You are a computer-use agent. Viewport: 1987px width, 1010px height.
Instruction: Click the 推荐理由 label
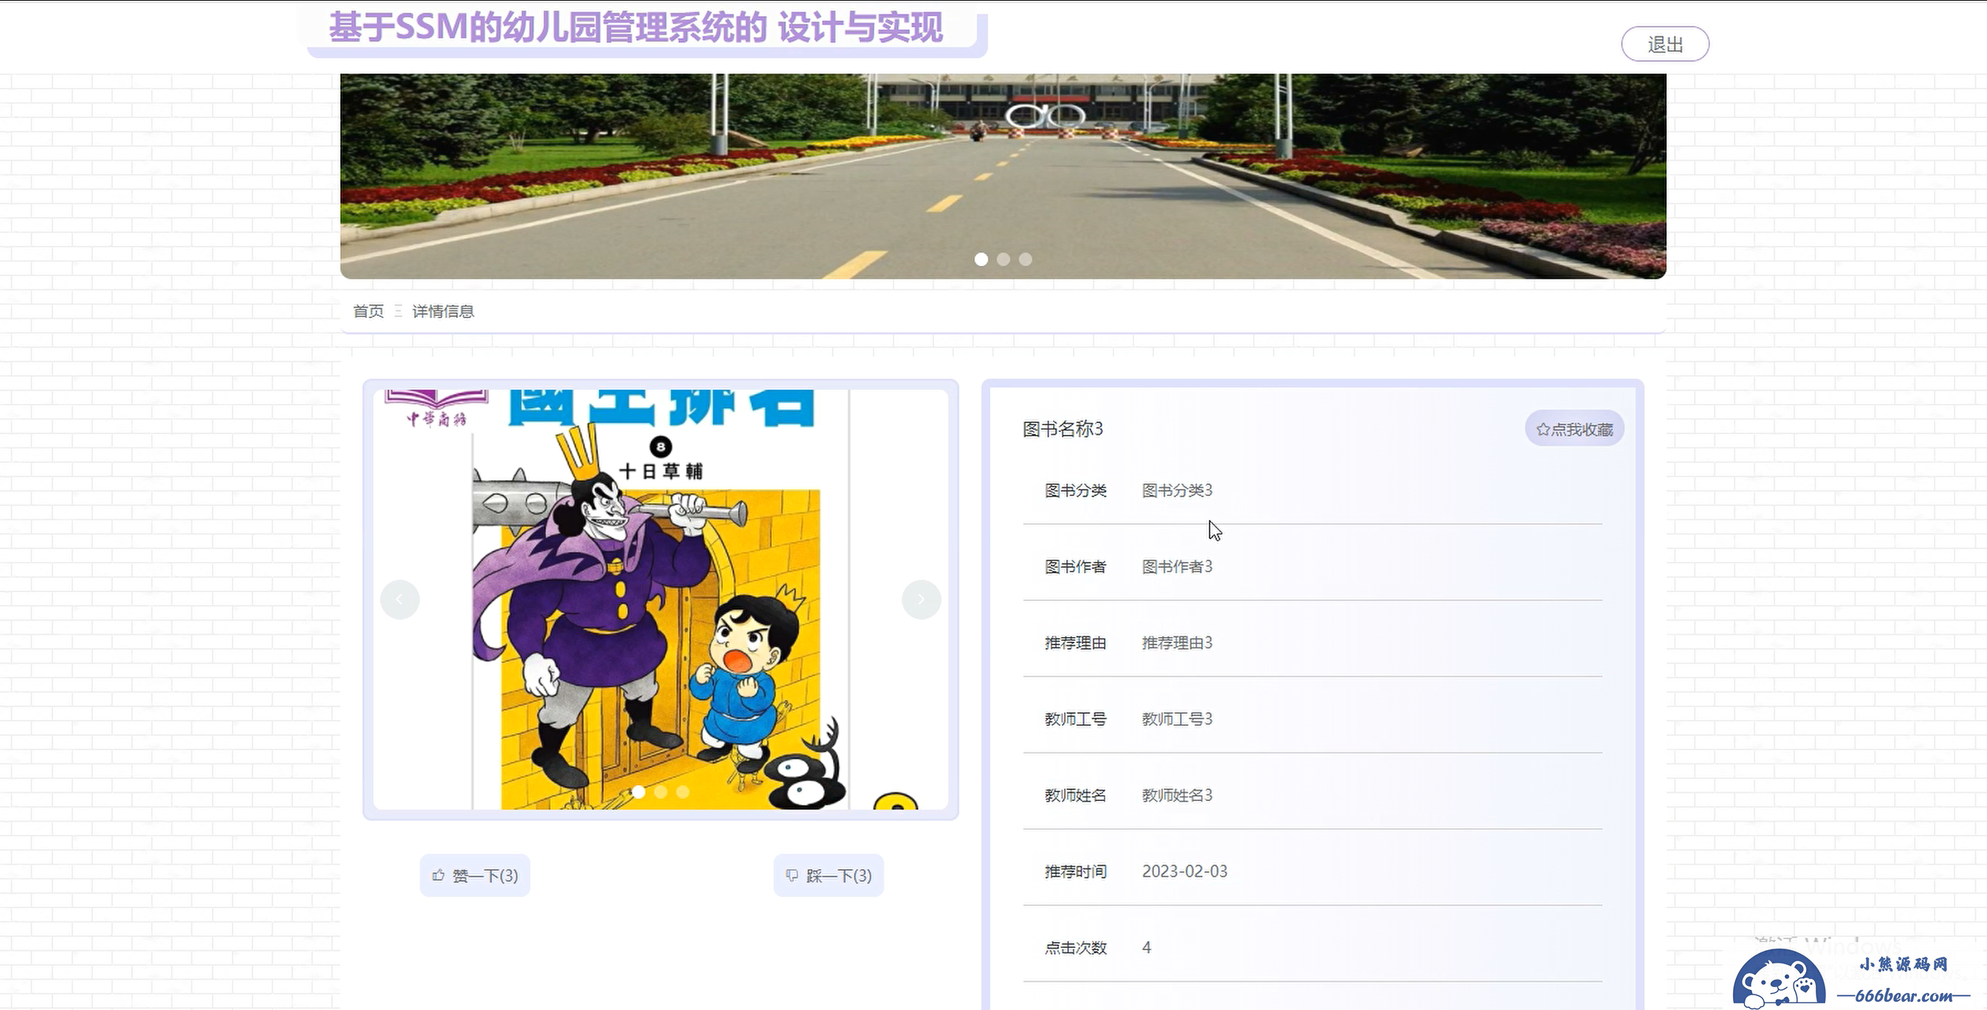click(1075, 643)
